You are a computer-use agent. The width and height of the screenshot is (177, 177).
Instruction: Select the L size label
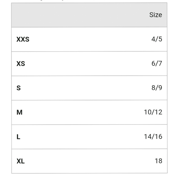[x=18, y=137]
